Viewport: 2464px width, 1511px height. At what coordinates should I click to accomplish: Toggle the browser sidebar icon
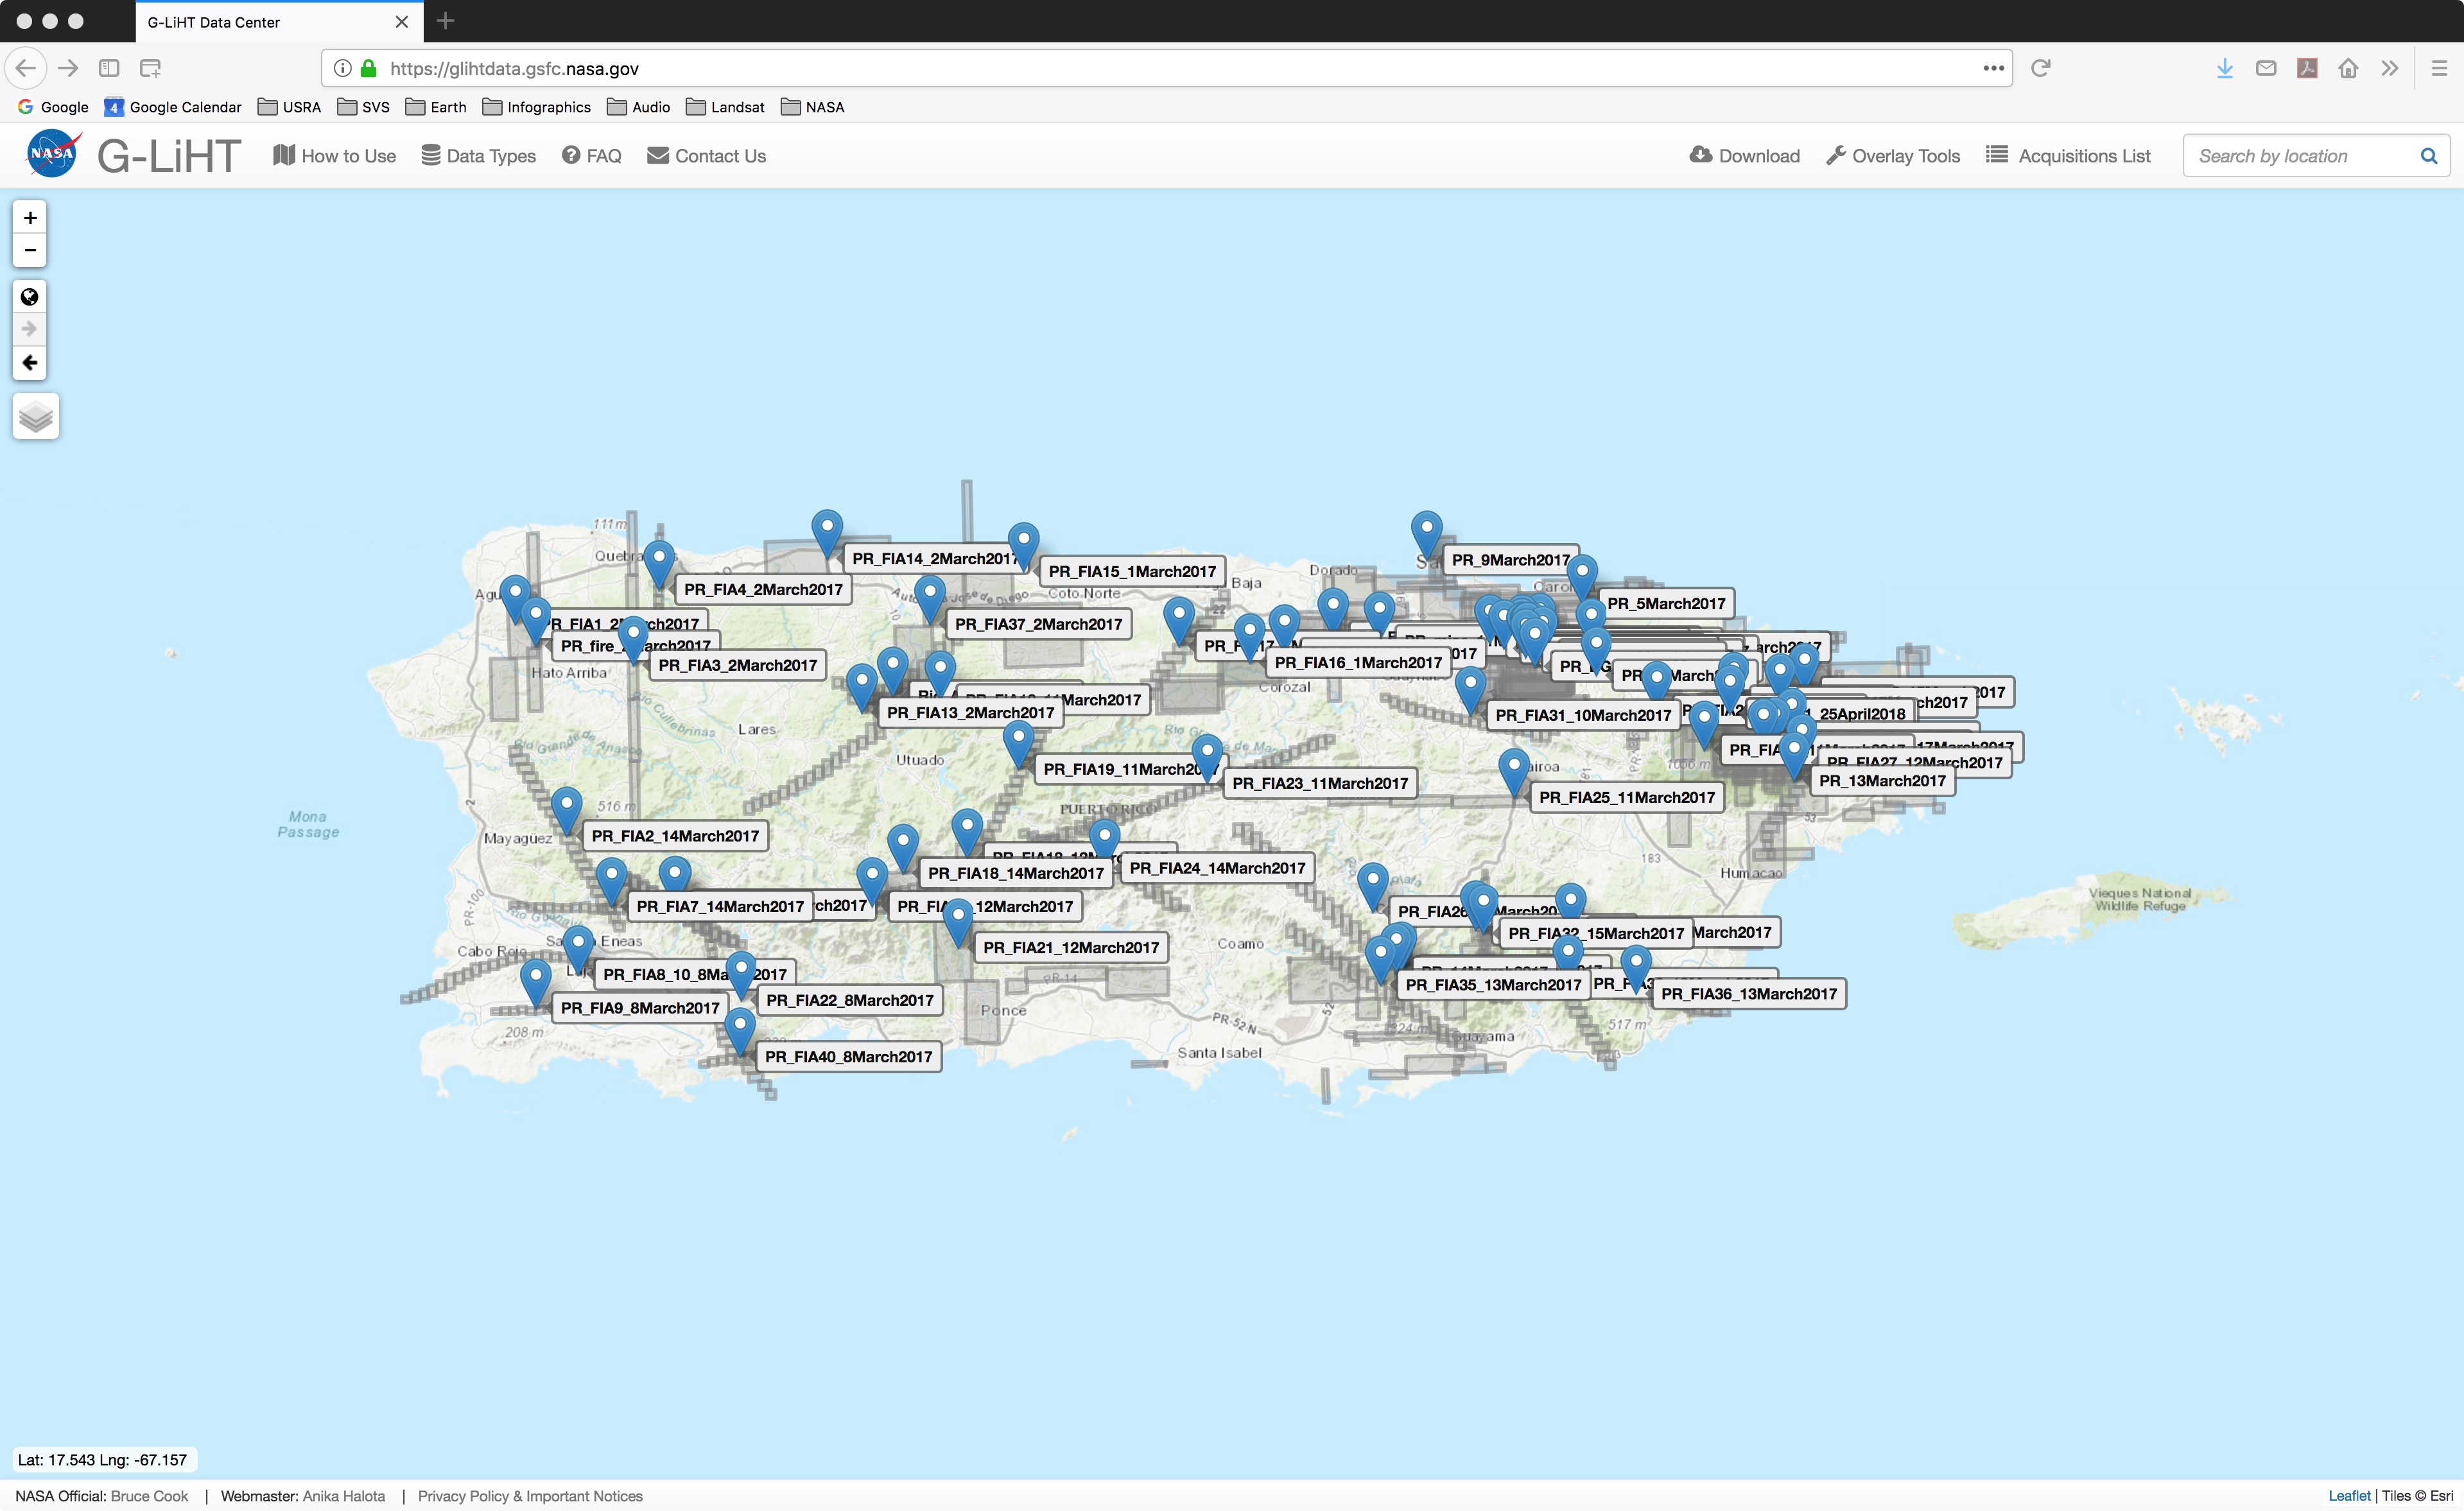(109, 68)
